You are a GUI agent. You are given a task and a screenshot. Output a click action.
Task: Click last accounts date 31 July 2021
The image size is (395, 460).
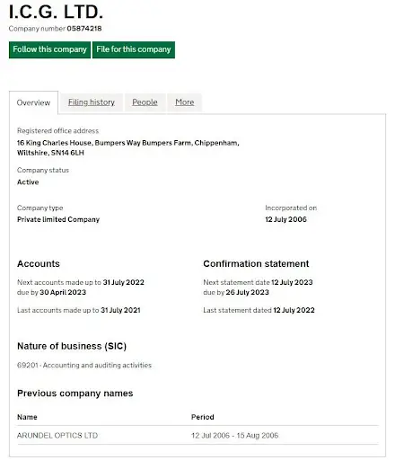click(x=120, y=310)
